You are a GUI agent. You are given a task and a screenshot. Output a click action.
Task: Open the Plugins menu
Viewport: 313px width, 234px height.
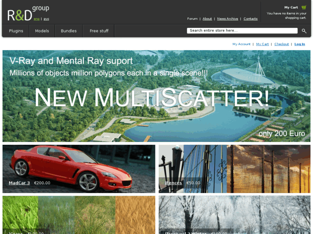pyautogui.click(x=16, y=31)
